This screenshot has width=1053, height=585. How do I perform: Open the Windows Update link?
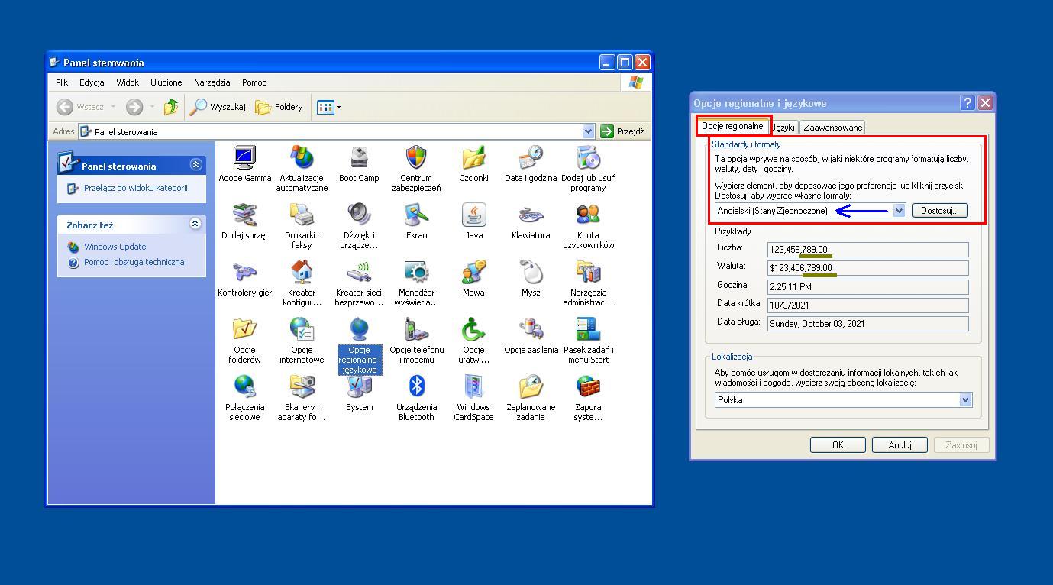(115, 247)
